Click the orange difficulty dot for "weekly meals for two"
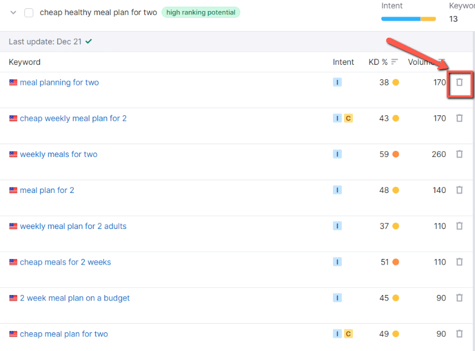The width and height of the screenshot is (475, 351). [397, 154]
